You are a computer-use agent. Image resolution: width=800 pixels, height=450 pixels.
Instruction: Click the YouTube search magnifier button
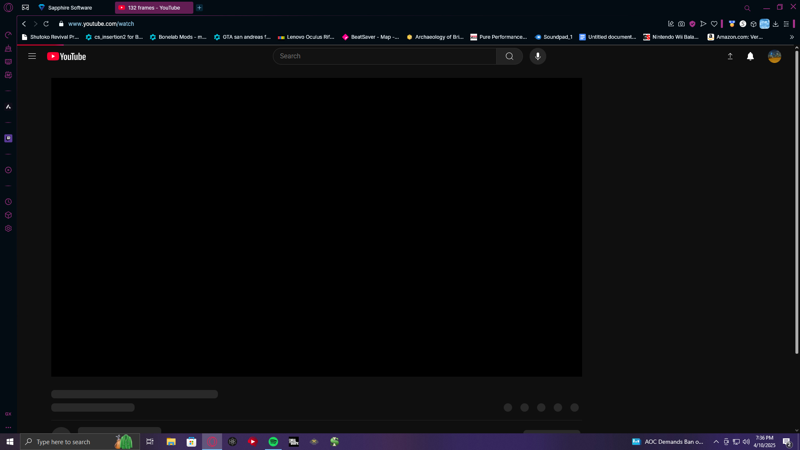click(x=509, y=56)
